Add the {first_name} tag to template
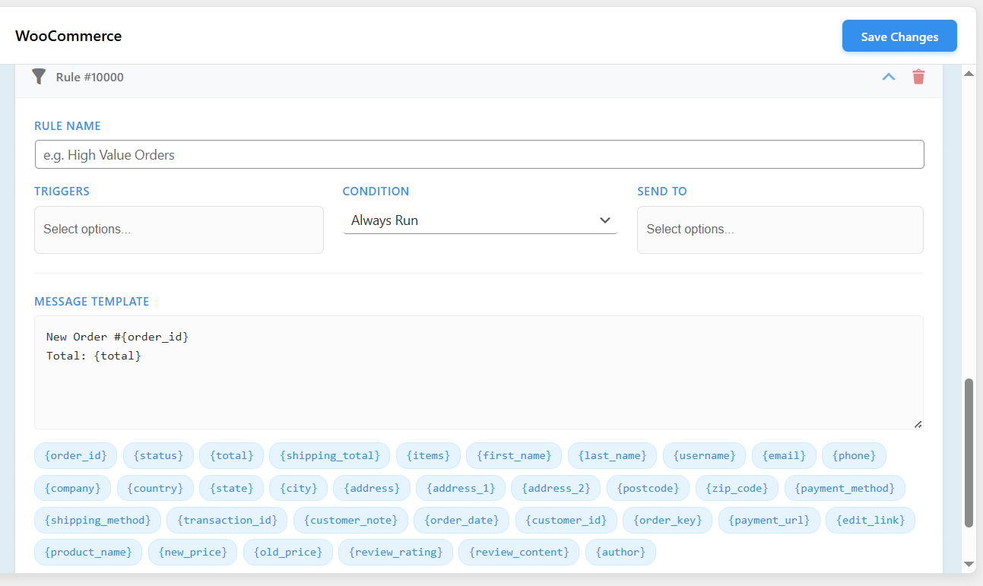The width and height of the screenshot is (983, 586). click(x=513, y=455)
